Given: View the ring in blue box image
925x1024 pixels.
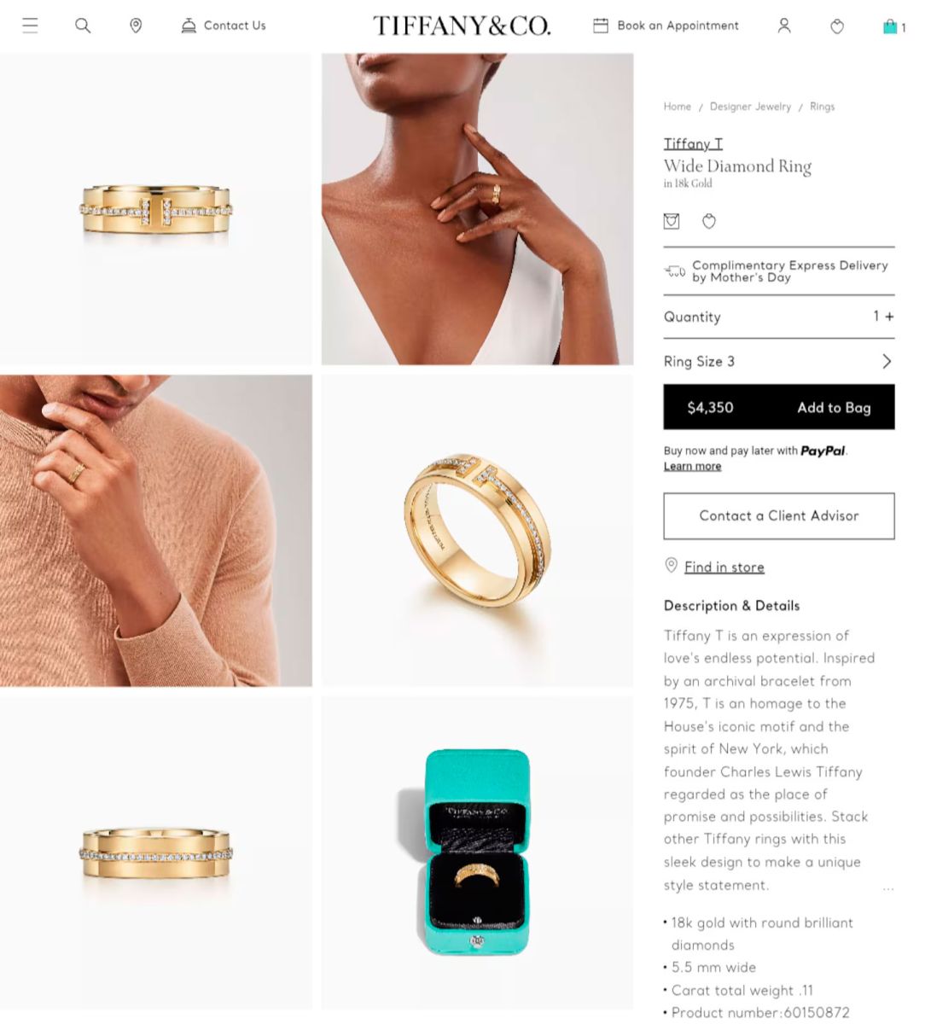Looking at the screenshot, I should coord(477,852).
